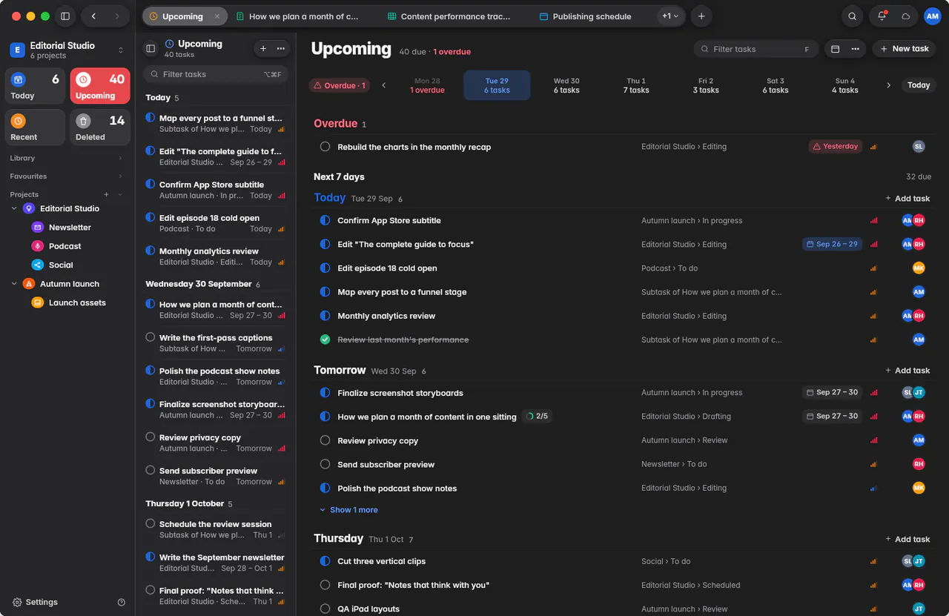
Task: Add a task in Upcoming list panel
Action: (263, 49)
